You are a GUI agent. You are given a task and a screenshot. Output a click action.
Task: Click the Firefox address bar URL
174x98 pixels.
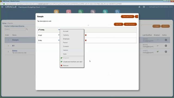(64, 4)
